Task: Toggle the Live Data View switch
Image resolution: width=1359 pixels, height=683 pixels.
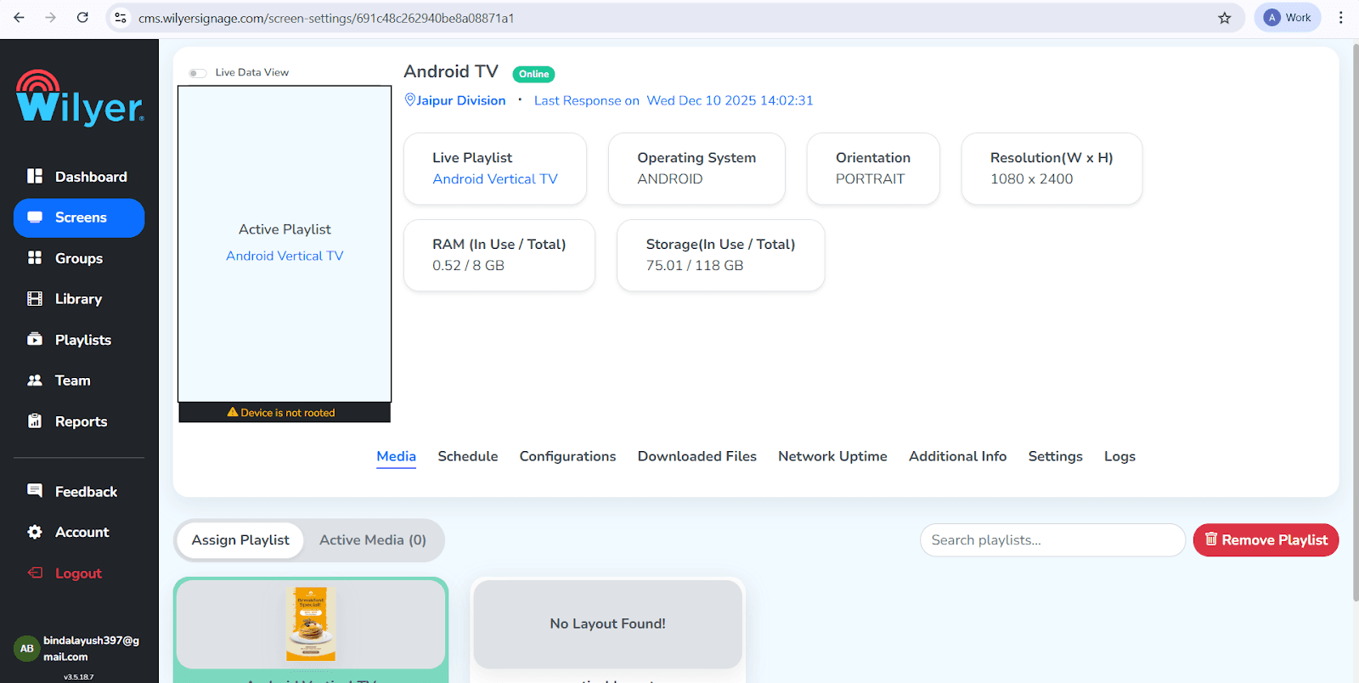Action: click(197, 73)
